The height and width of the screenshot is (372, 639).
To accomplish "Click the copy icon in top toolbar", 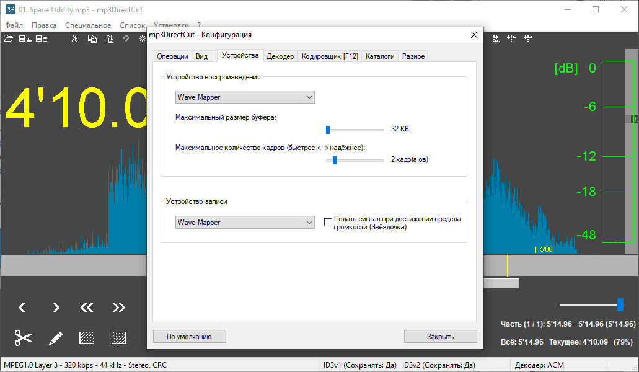I will [x=92, y=38].
